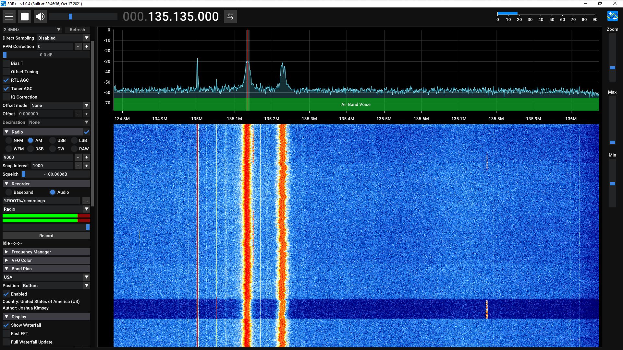Screen dimensions: 623x350
Task: Disable RTL AGC checkbox
Action: pyautogui.click(x=6, y=80)
